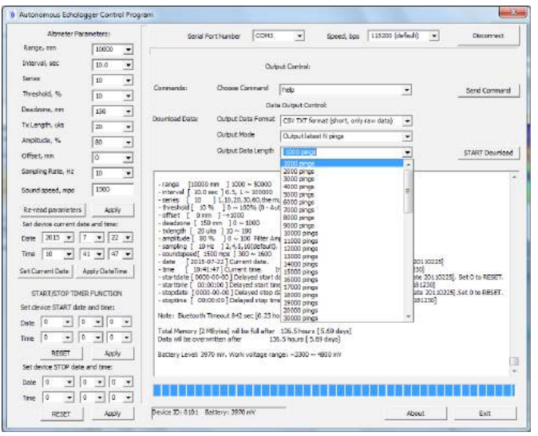Viewport: 538px width, 436px height.
Task: Open the Choose Command dropdown
Action: click(407, 91)
